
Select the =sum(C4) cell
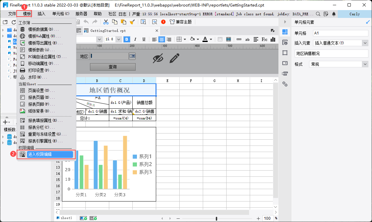click(x=121, y=118)
